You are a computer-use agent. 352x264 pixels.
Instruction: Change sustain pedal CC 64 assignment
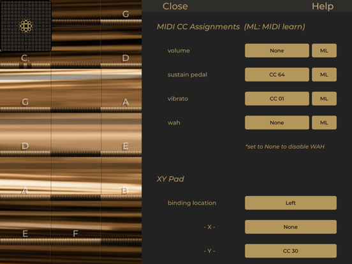[x=277, y=75]
